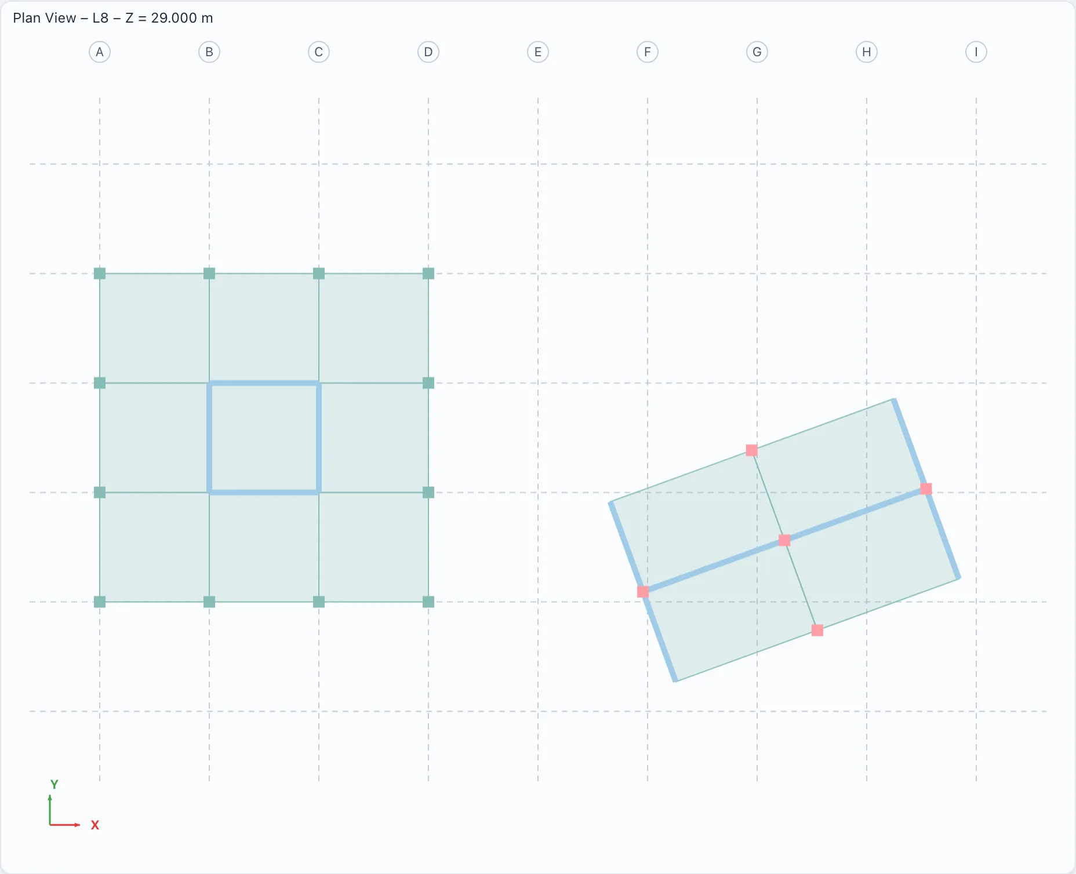Pick the topmost pink node of rotated slab
Viewport: 1076px width, 874px height.
coord(752,450)
